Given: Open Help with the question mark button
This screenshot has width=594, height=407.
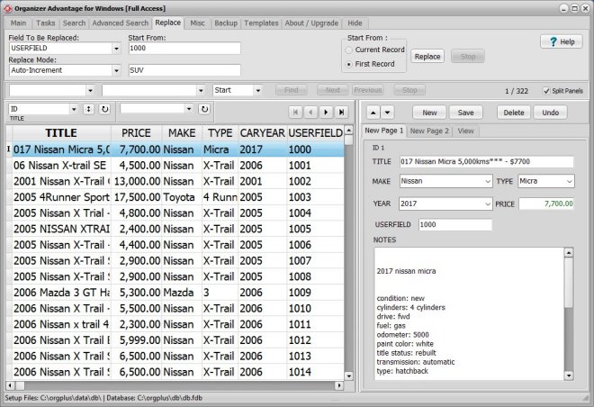Looking at the screenshot, I should tap(562, 41).
